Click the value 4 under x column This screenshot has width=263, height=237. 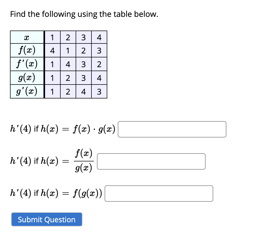(99, 37)
